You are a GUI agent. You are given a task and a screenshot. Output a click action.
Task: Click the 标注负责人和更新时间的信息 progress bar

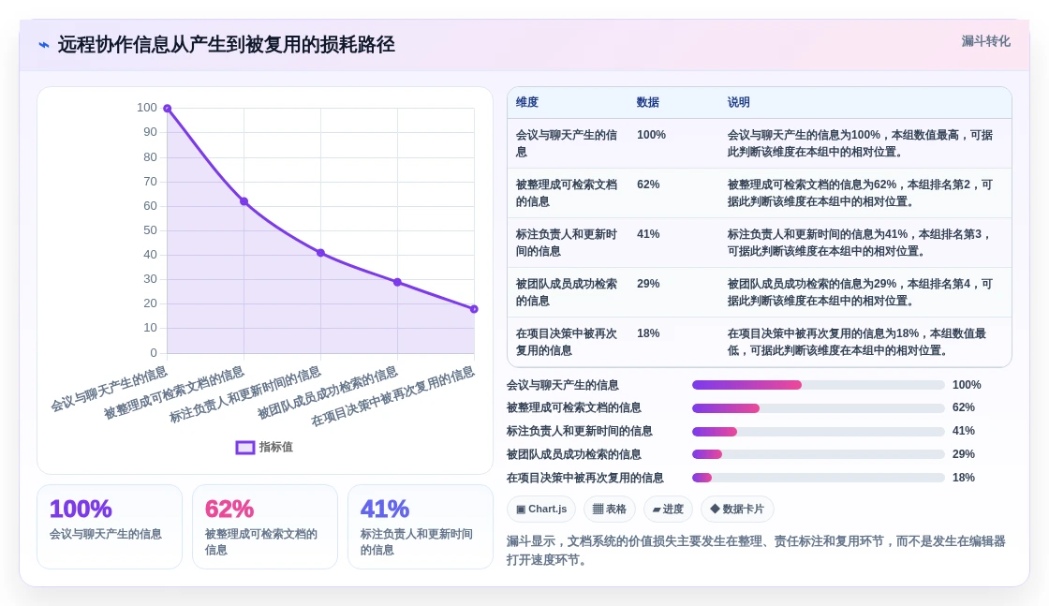tap(819, 432)
